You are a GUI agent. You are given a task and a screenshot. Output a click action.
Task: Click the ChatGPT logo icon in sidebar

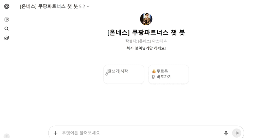click(6, 6)
